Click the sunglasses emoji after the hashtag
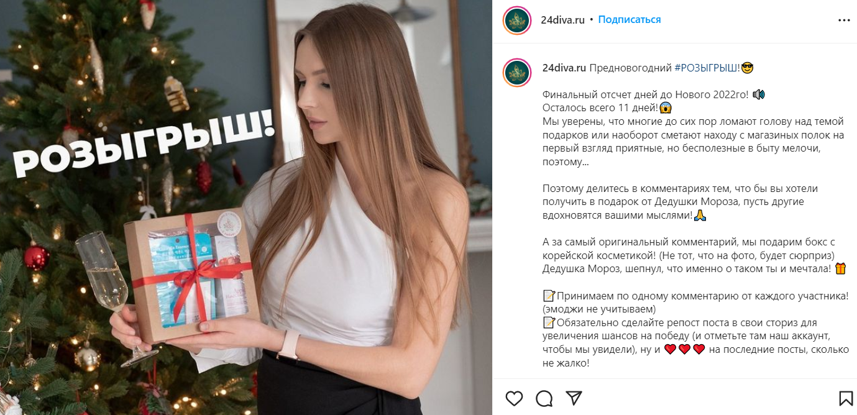 [x=748, y=68]
